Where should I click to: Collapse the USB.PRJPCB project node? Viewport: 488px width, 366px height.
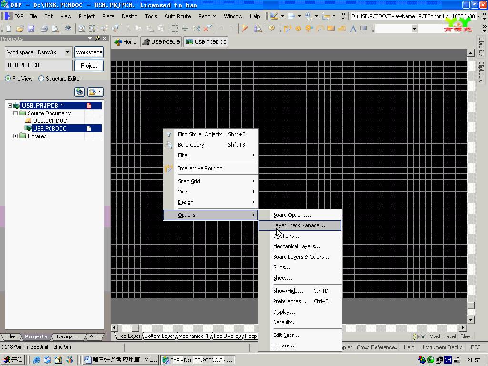[x=10, y=105]
